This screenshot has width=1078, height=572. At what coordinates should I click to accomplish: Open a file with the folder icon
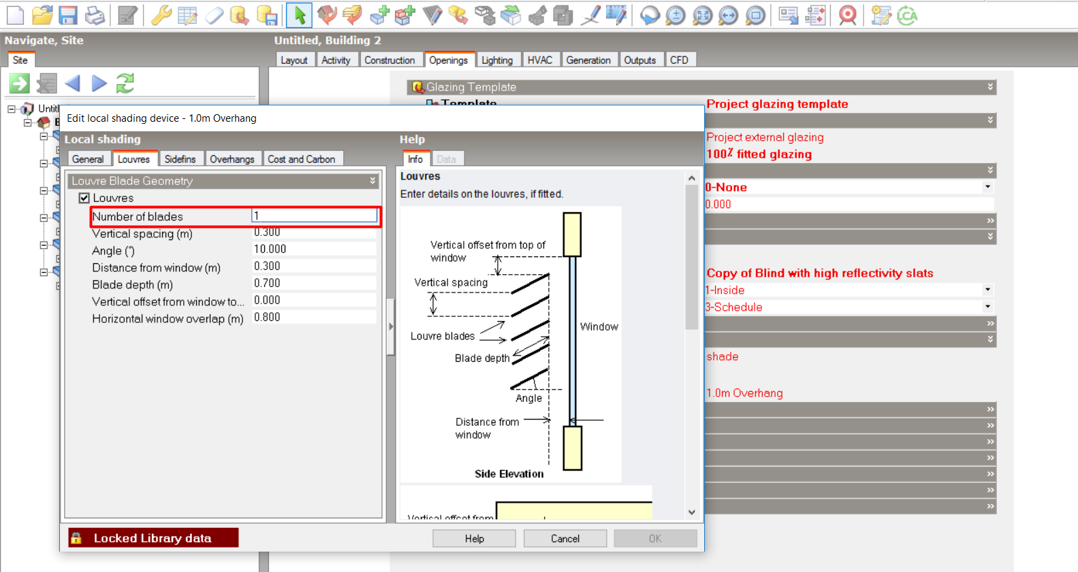(x=42, y=15)
